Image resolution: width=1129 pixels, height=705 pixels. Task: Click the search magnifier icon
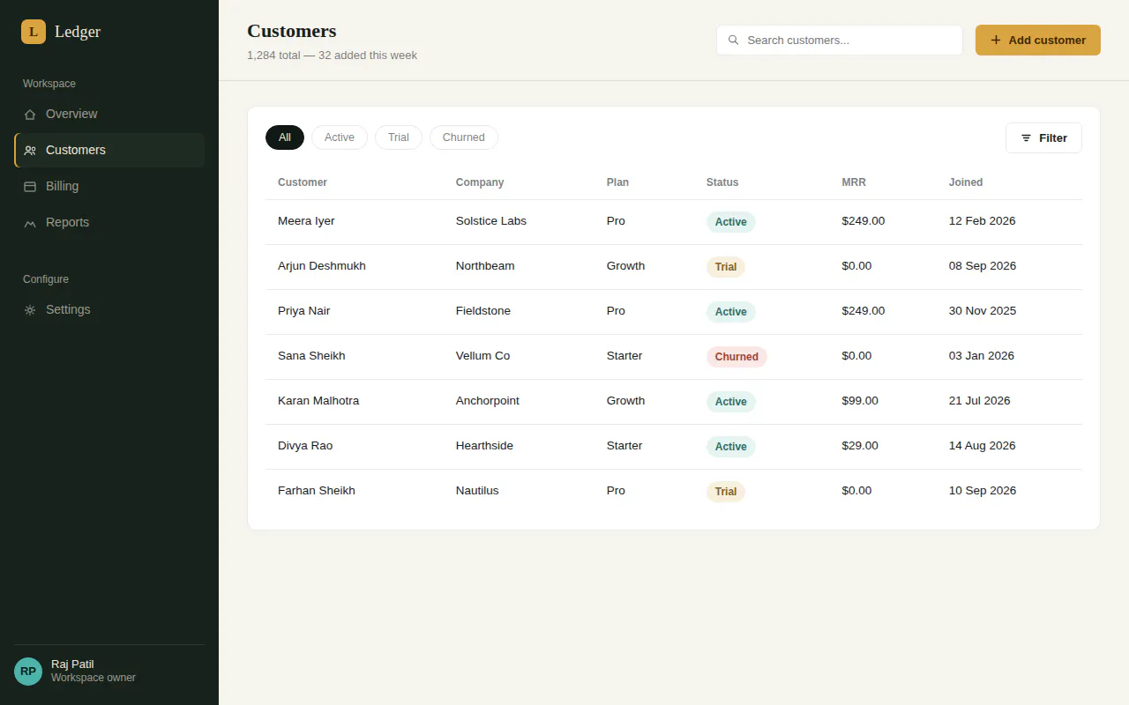pyautogui.click(x=733, y=40)
